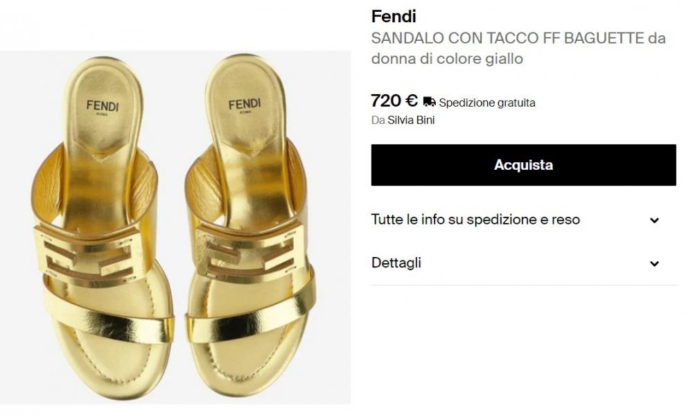Expand the shipping and returns info chevron
The image size is (693, 415).
[x=655, y=220]
